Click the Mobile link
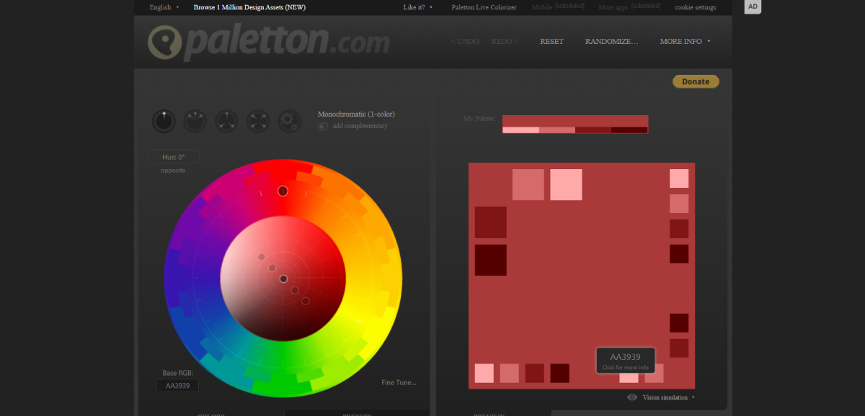Screen dimensions: 865x416 point(542,7)
